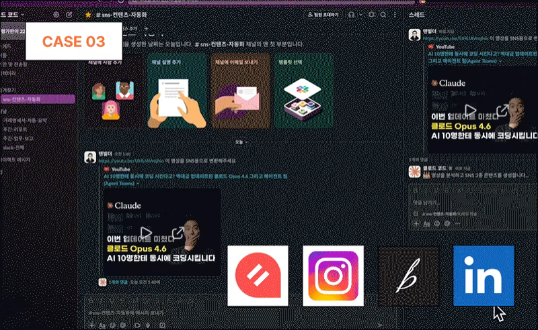The height and width of the screenshot is (330, 538).
Task: Click 채널 설명 추가 card
Action: (x=177, y=91)
